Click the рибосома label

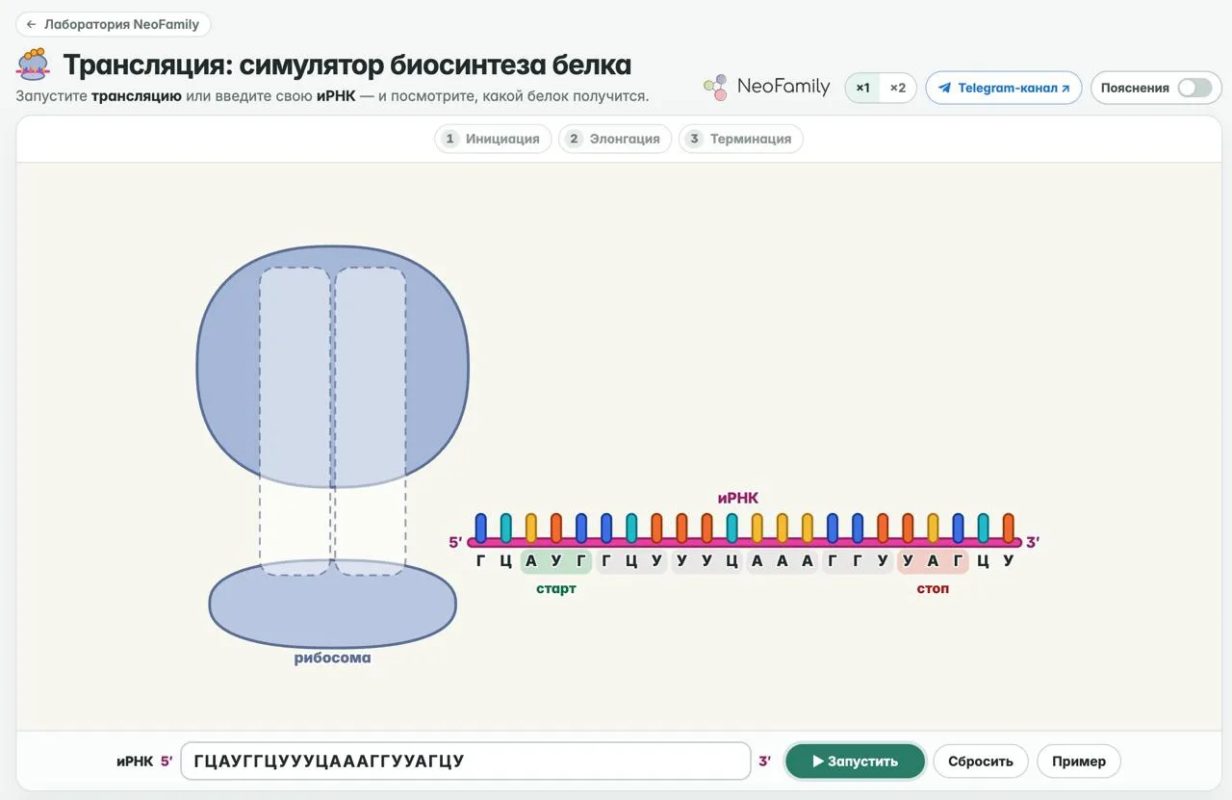pos(332,658)
